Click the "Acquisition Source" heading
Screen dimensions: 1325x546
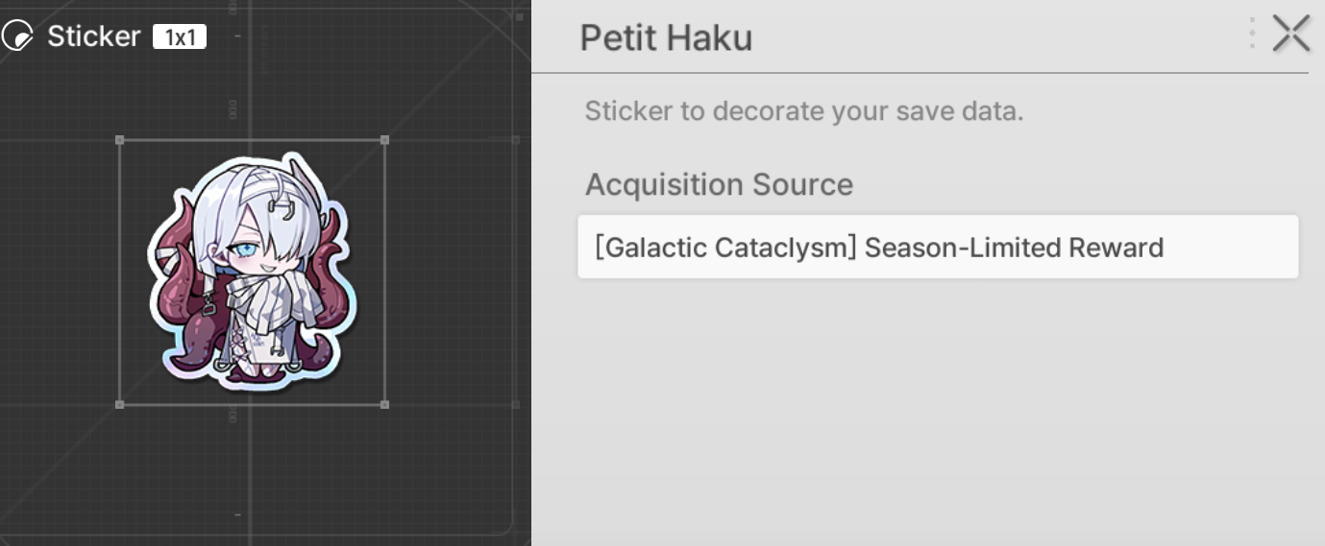click(x=719, y=184)
